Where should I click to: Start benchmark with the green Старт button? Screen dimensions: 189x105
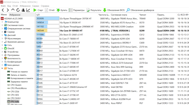coord(38,10)
